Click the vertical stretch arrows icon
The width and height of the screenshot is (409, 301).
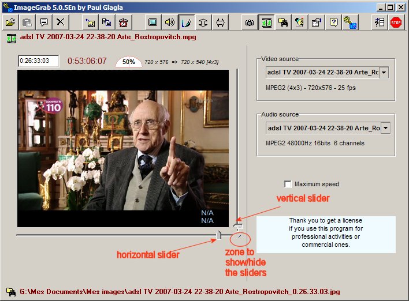pyautogui.click(x=203, y=22)
